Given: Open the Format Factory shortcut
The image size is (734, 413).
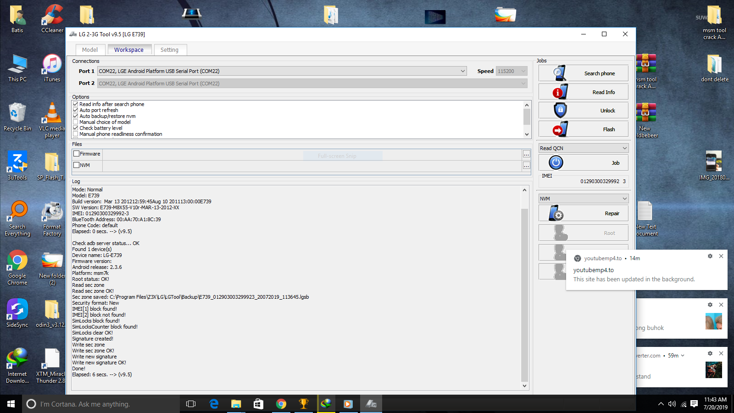Looking at the screenshot, I should [x=52, y=218].
